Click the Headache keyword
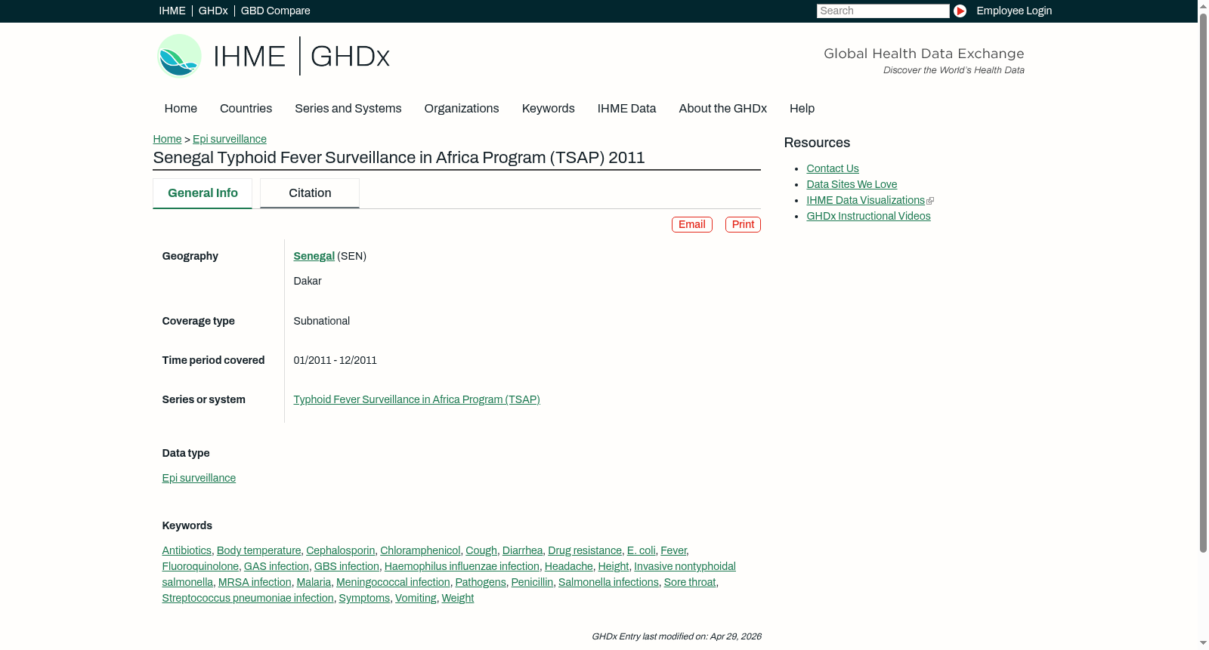Viewport: 1209px width, 650px height. coord(569,566)
